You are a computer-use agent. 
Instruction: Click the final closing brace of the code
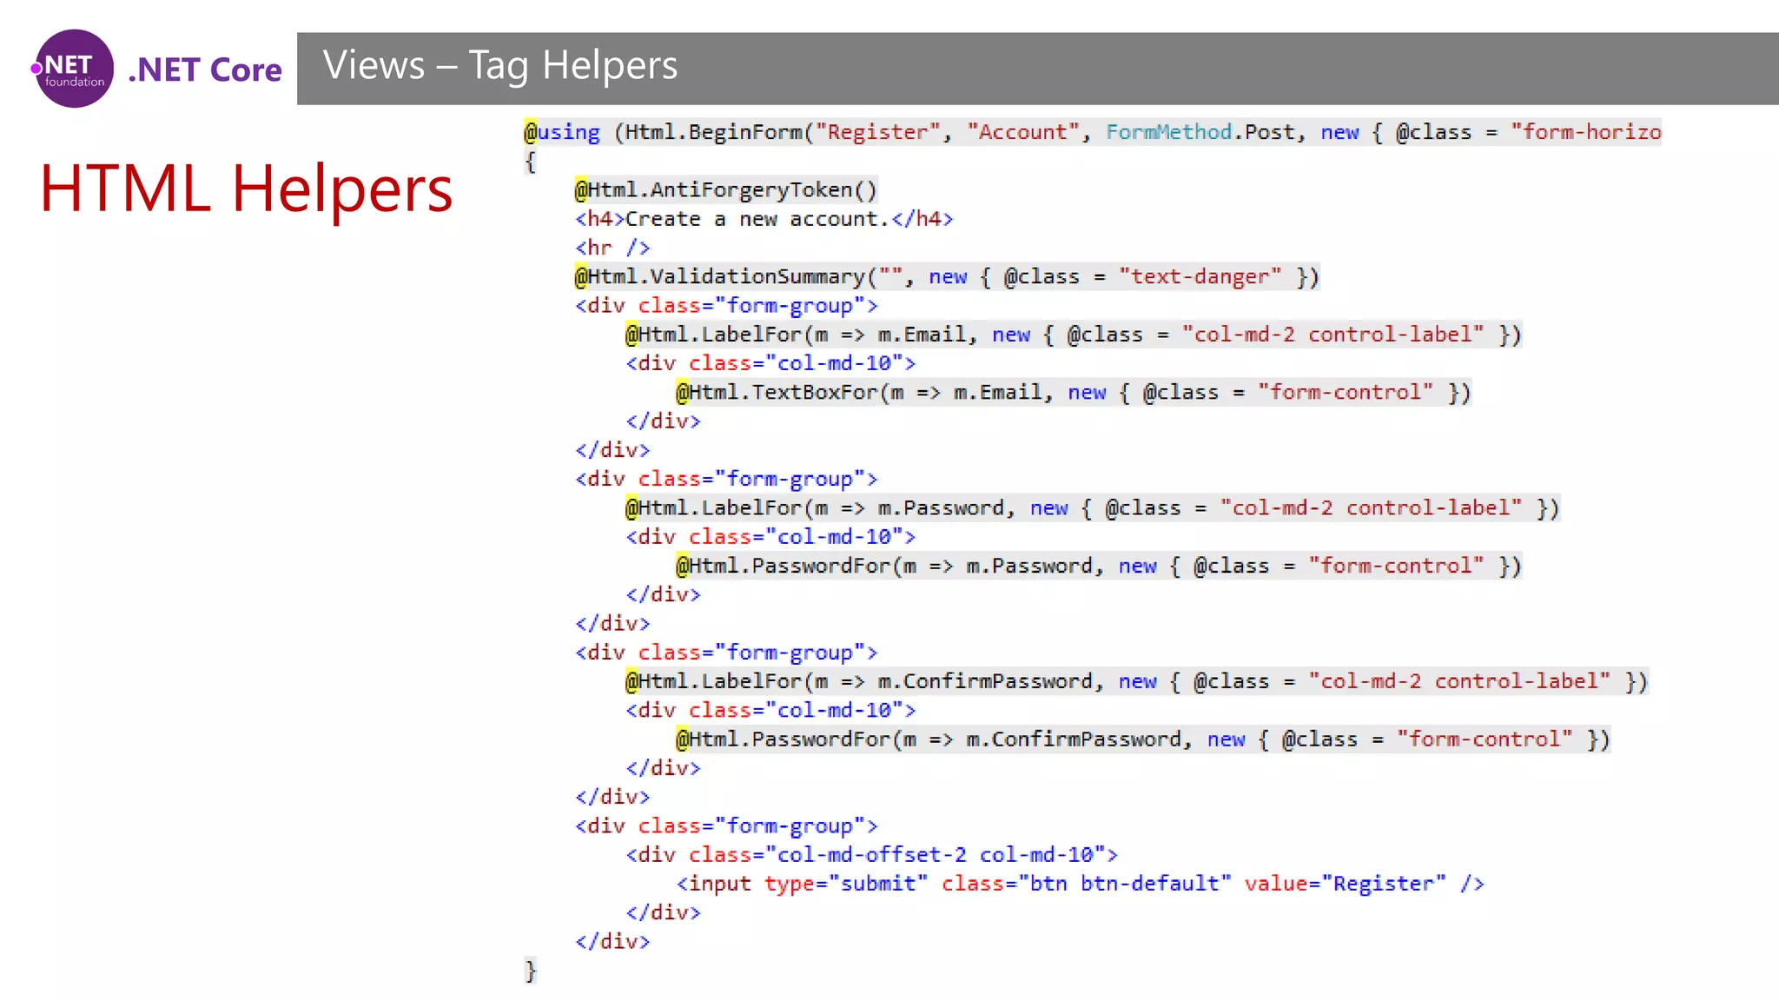[x=531, y=971]
